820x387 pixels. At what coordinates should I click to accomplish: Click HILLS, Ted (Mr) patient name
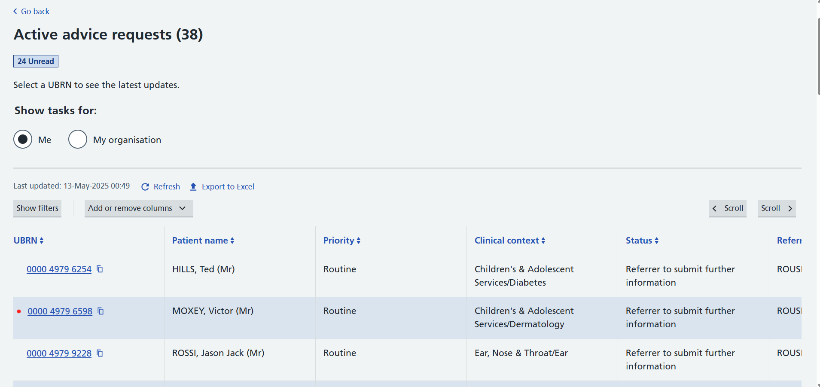204,269
